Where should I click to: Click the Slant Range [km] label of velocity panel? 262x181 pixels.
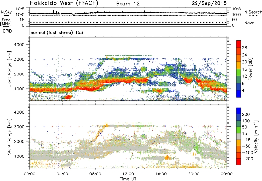pyautogui.click(x=9, y=137)
